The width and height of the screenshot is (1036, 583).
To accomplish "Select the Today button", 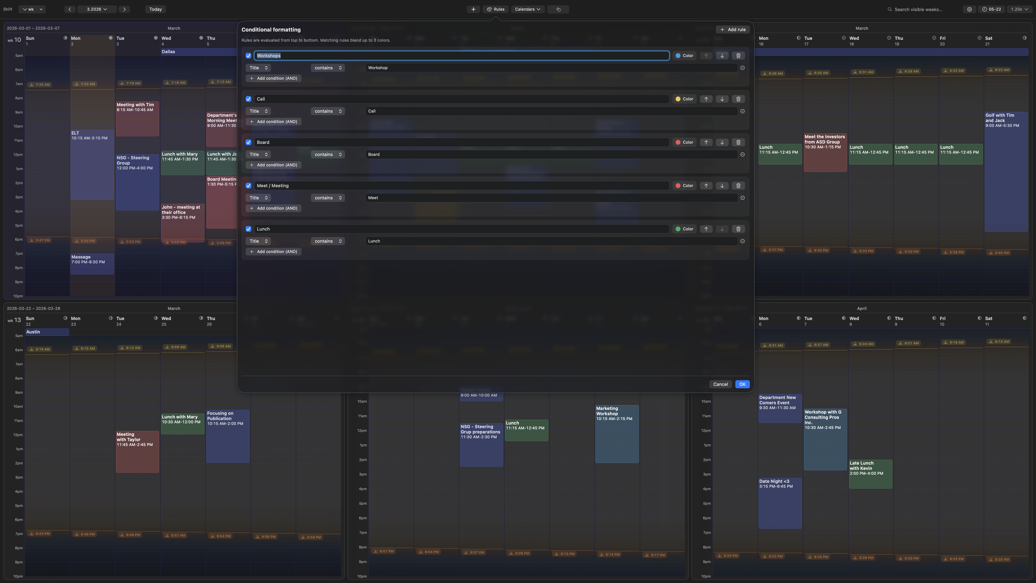I will [x=155, y=9].
